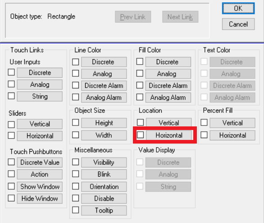
Task: Click the Hide Window button
Action: [40, 199]
